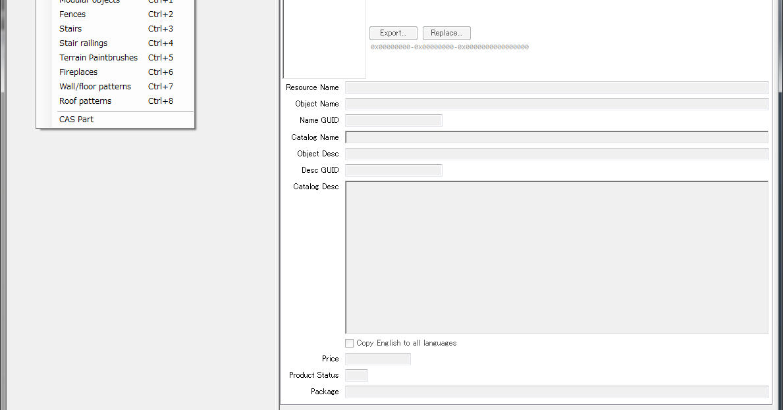Screen dimensions: 783x410
Task: Choose Wall/floor patterns menu item
Action: tap(95, 86)
